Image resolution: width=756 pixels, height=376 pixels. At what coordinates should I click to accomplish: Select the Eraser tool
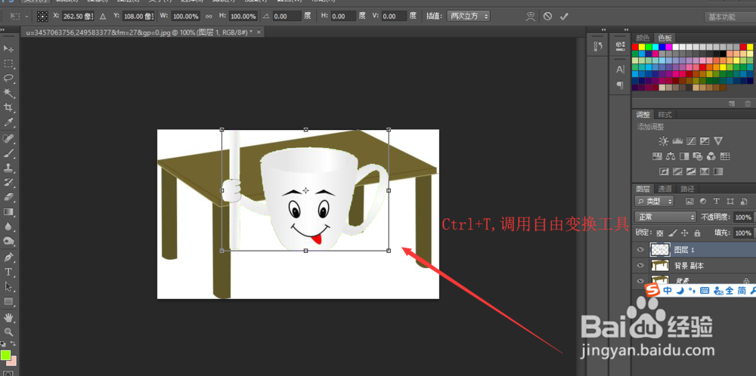click(8, 197)
